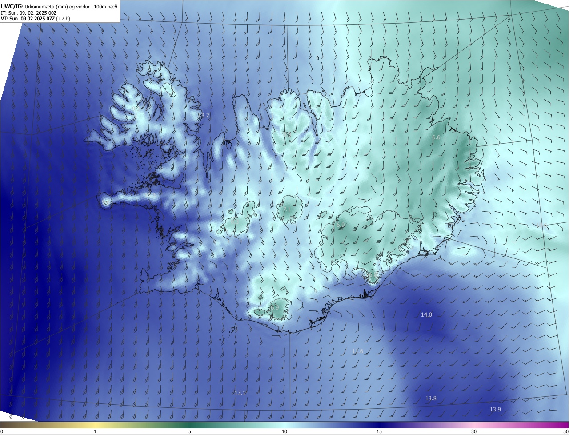Click the 1 tick on the color scale
569x435 pixels.
(x=95, y=431)
